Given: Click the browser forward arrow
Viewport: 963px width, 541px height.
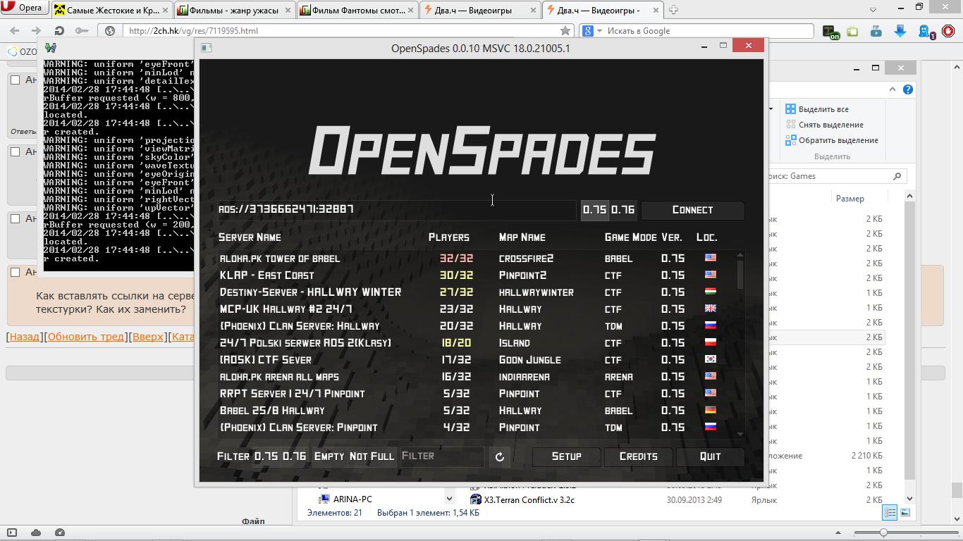Looking at the screenshot, I should coord(36,31).
